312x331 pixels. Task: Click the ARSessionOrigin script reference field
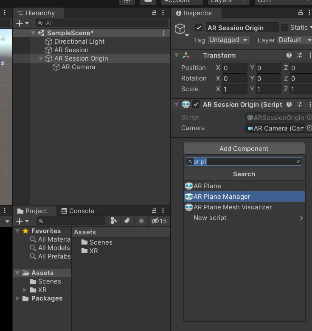click(275, 117)
